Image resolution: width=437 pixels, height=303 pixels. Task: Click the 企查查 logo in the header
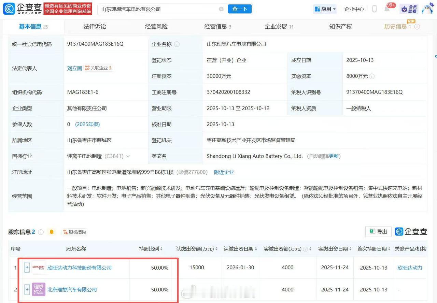click(23, 9)
